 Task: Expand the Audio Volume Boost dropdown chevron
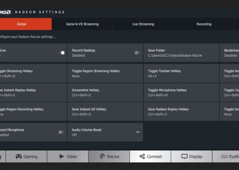click(x=138, y=132)
